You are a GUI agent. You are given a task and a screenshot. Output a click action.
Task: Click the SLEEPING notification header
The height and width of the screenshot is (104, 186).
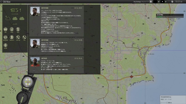tap(170, 15)
